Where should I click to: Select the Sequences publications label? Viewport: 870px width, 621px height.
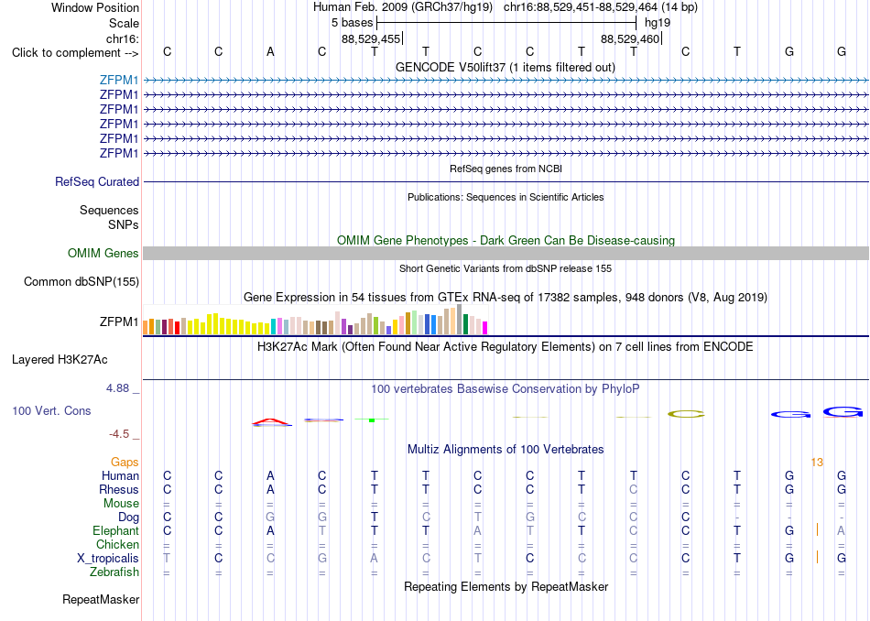click(109, 211)
